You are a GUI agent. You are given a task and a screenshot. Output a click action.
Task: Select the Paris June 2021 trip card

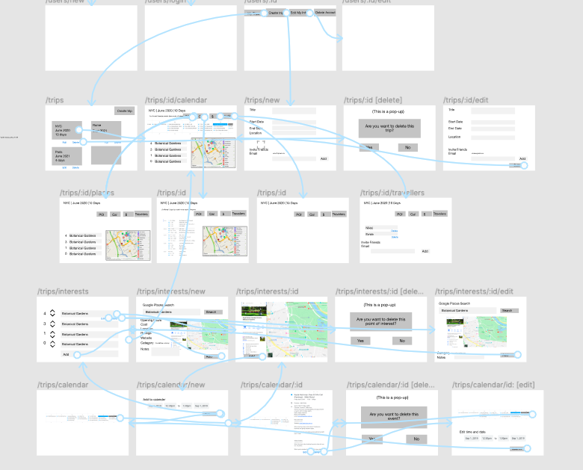coord(67,156)
